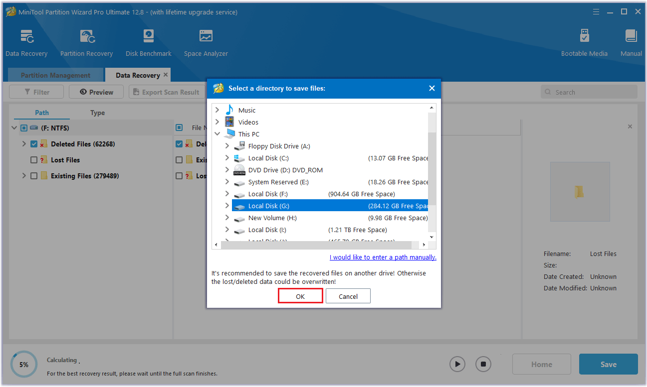
Task: Open the Space Analyzer tool
Action: click(206, 43)
